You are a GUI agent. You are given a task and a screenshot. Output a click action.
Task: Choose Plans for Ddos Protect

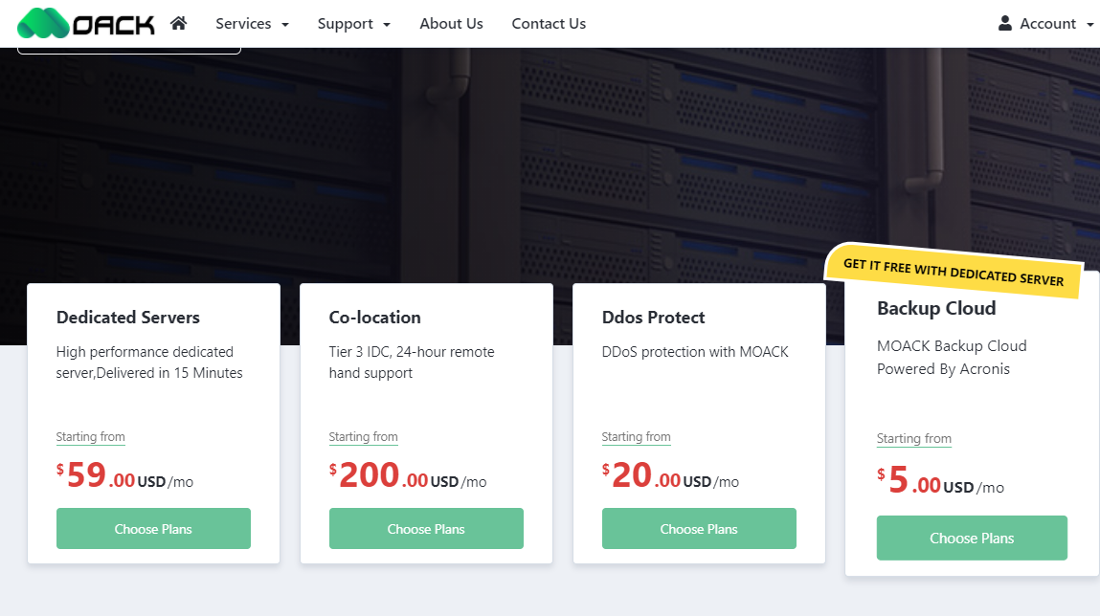[x=699, y=529]
